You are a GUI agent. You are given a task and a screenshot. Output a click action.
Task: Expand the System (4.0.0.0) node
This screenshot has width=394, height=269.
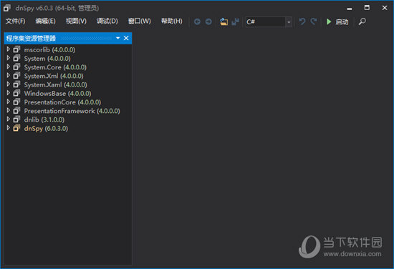[9, 58]
